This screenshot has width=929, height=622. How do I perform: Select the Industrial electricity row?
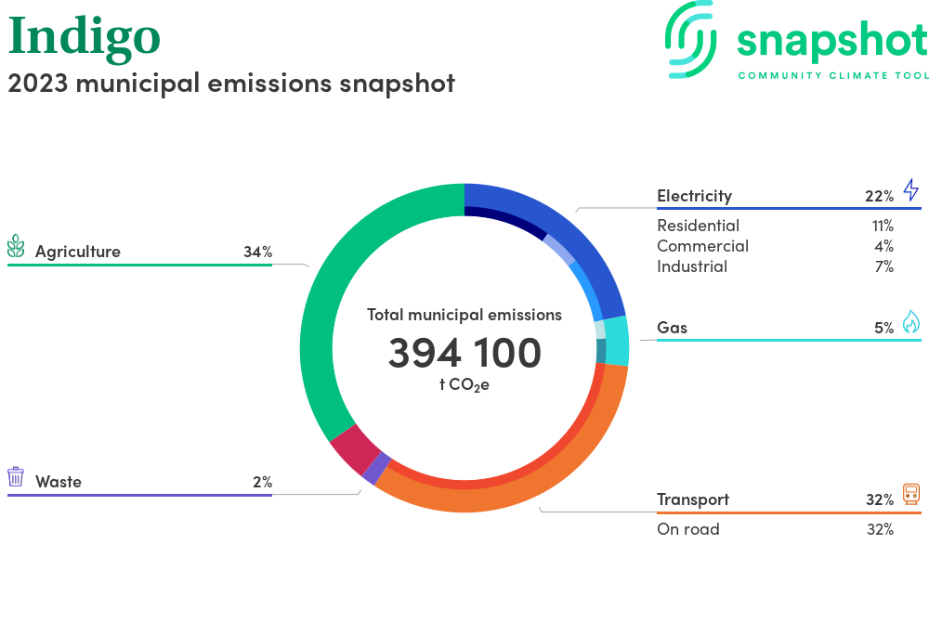(774, 266)
